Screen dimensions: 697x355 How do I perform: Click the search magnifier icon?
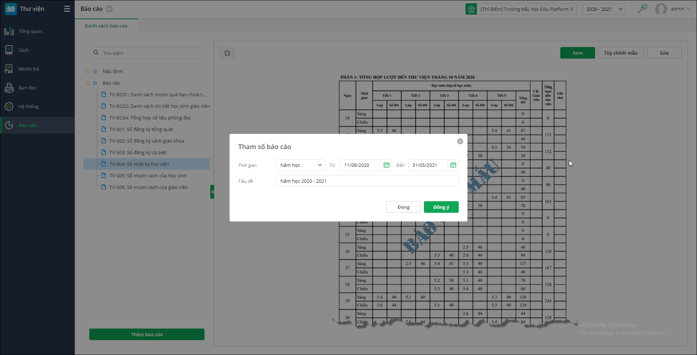click(x=96, y=53)
